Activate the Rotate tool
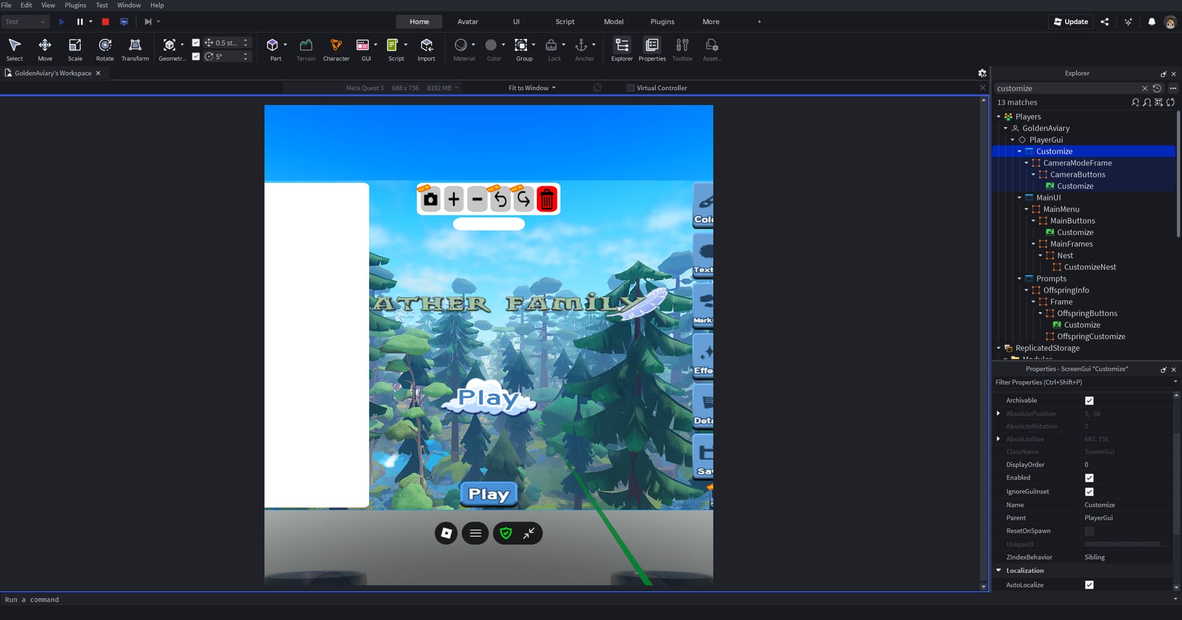This screenshot has width=1182, height=620. point(105,49)
